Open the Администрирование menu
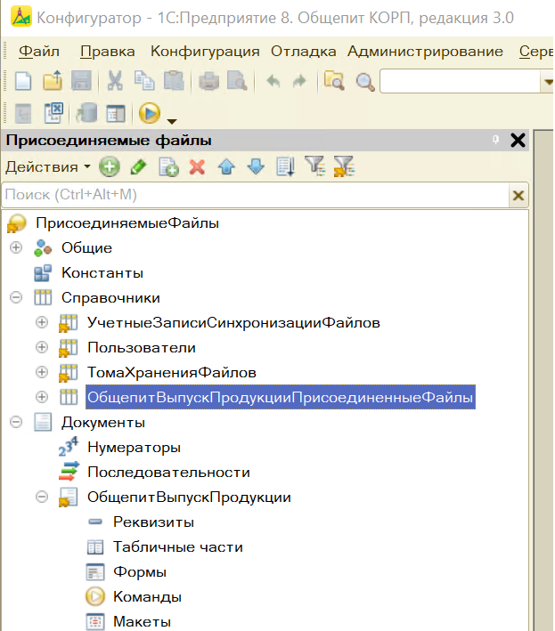The width and height of the screenshot is (555, 631). [425, 52]
